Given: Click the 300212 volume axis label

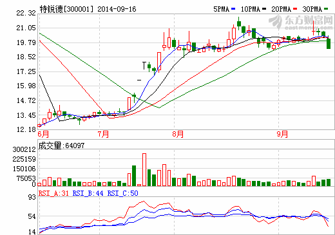Looking at the screenshot, I should [24, 149].
